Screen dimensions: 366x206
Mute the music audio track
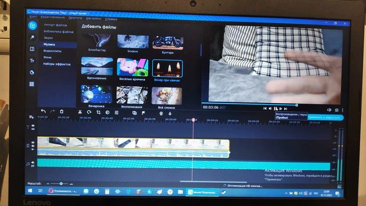[33, 163]
